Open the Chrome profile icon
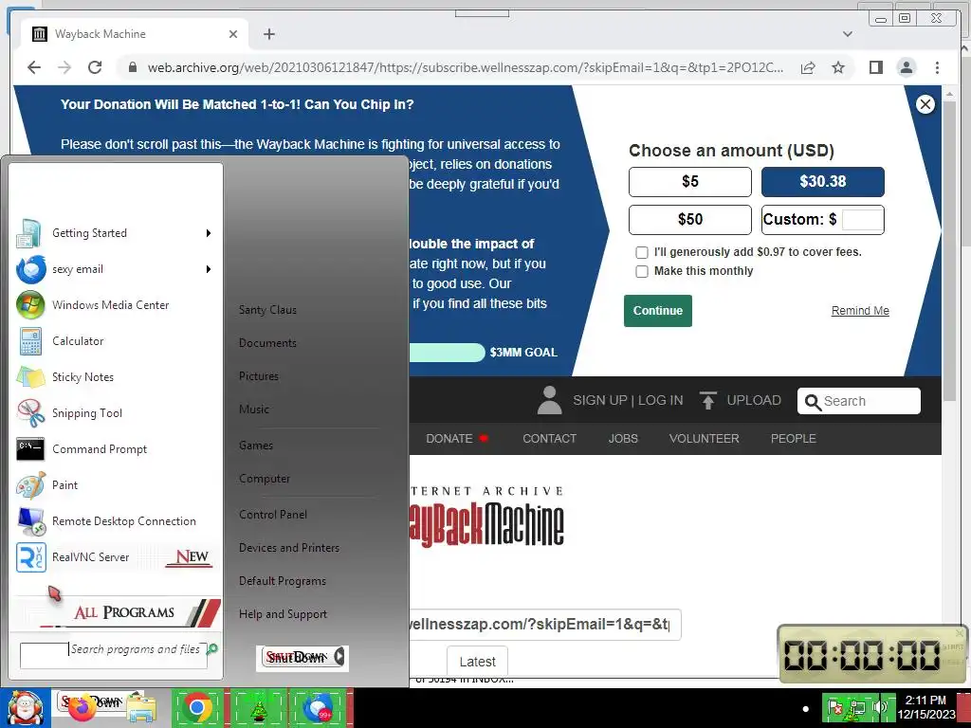 click(x=906, y=67)
